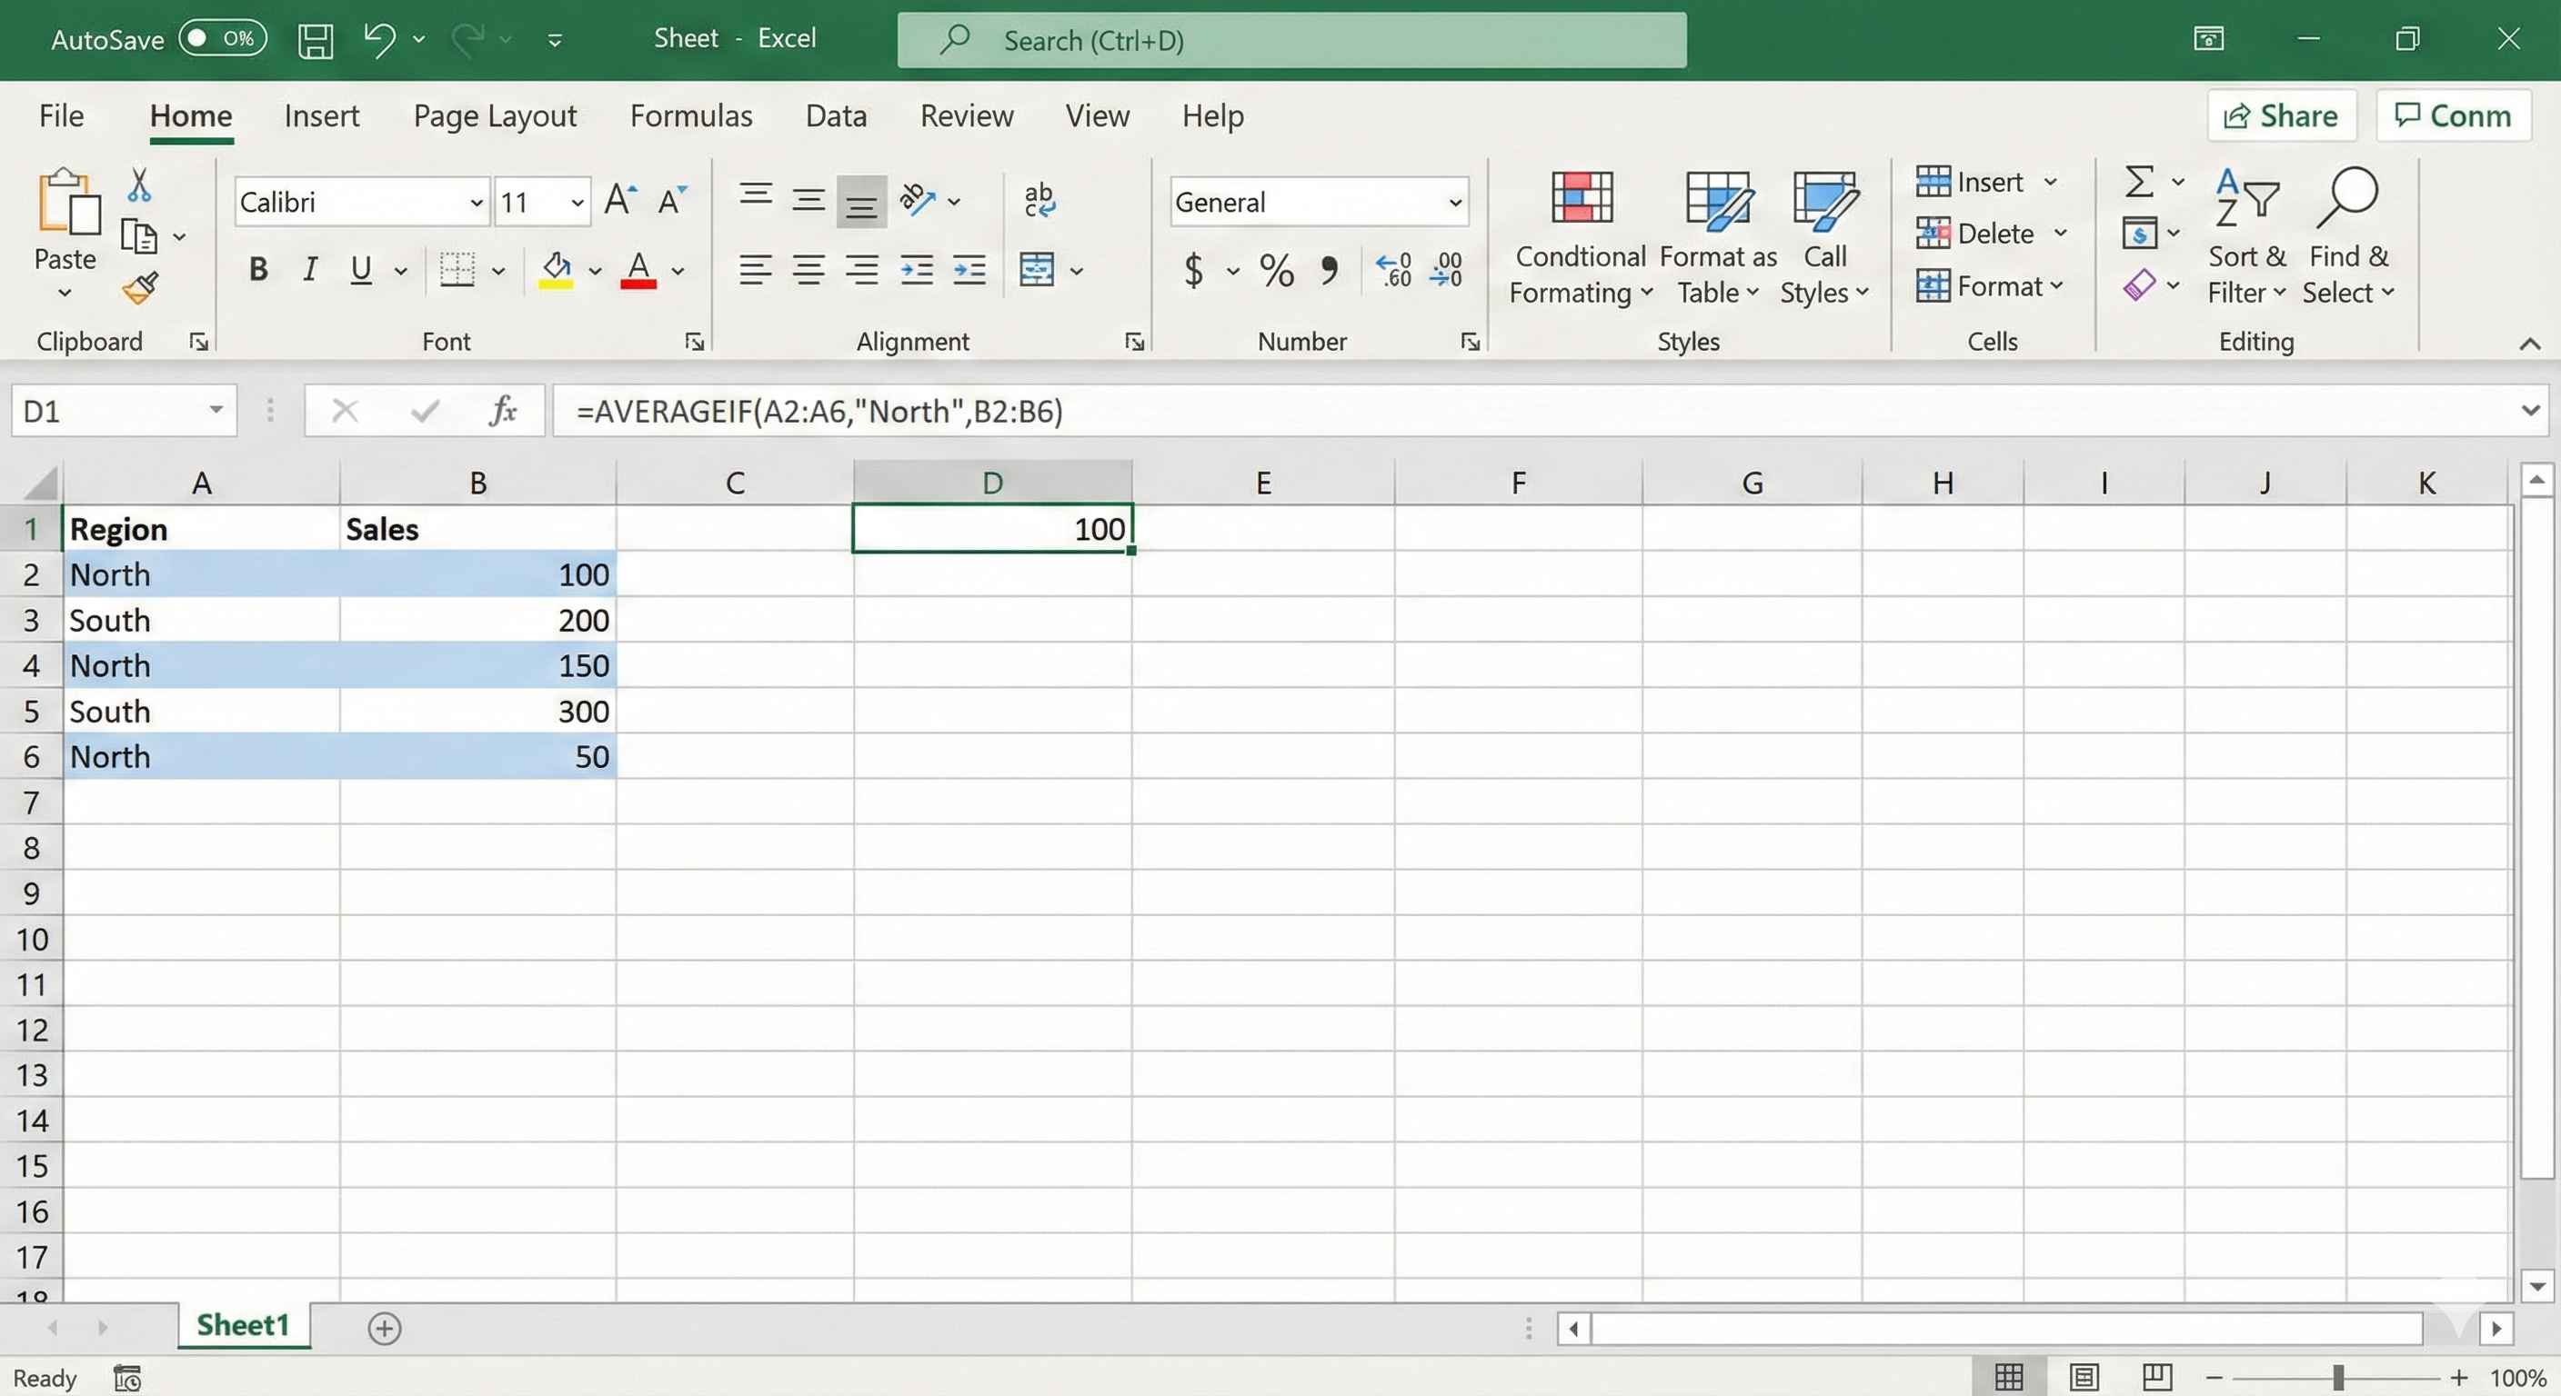Viewport: 2561px width, 1396px height.
Task: Toggle Bold formatting
Action: point(258,269)
